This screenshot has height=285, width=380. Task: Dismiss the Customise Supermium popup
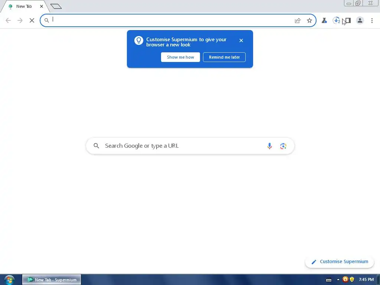[241, 40]
